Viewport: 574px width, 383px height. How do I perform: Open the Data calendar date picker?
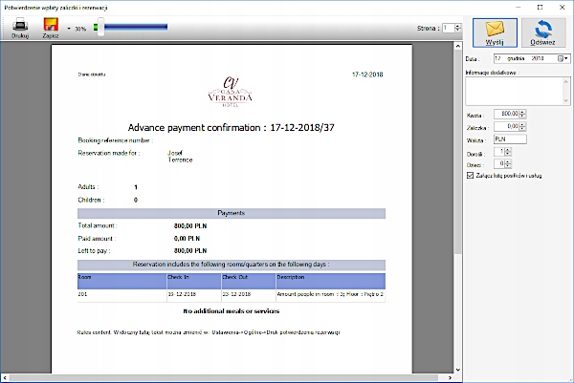coord(562,59)
